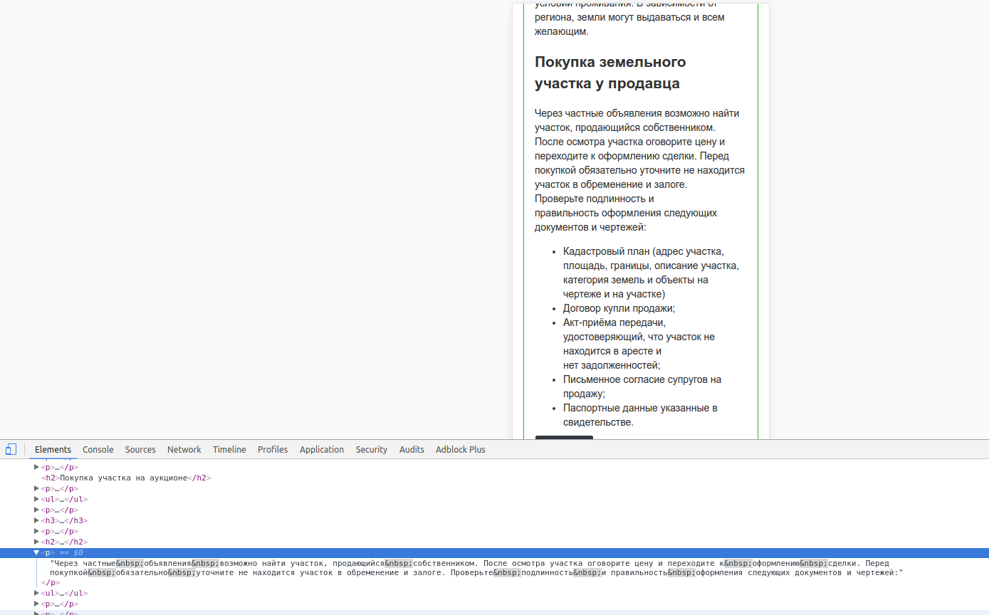Click the list item starting 'Акт-приёма передачи'

[639, 344]
